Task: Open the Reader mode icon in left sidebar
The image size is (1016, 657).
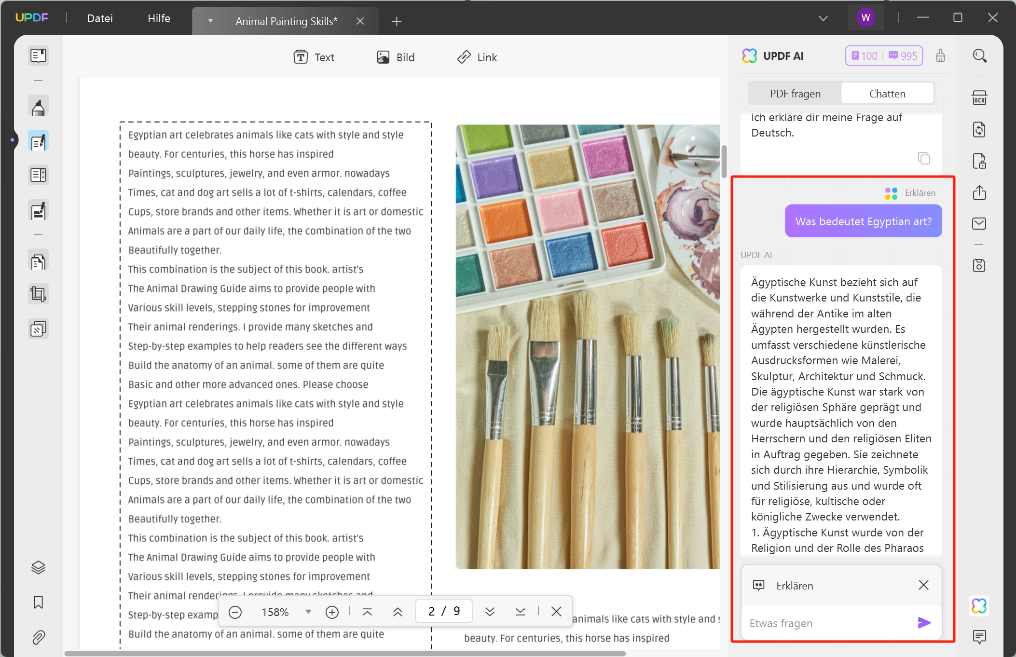Action: coord(38,55)
